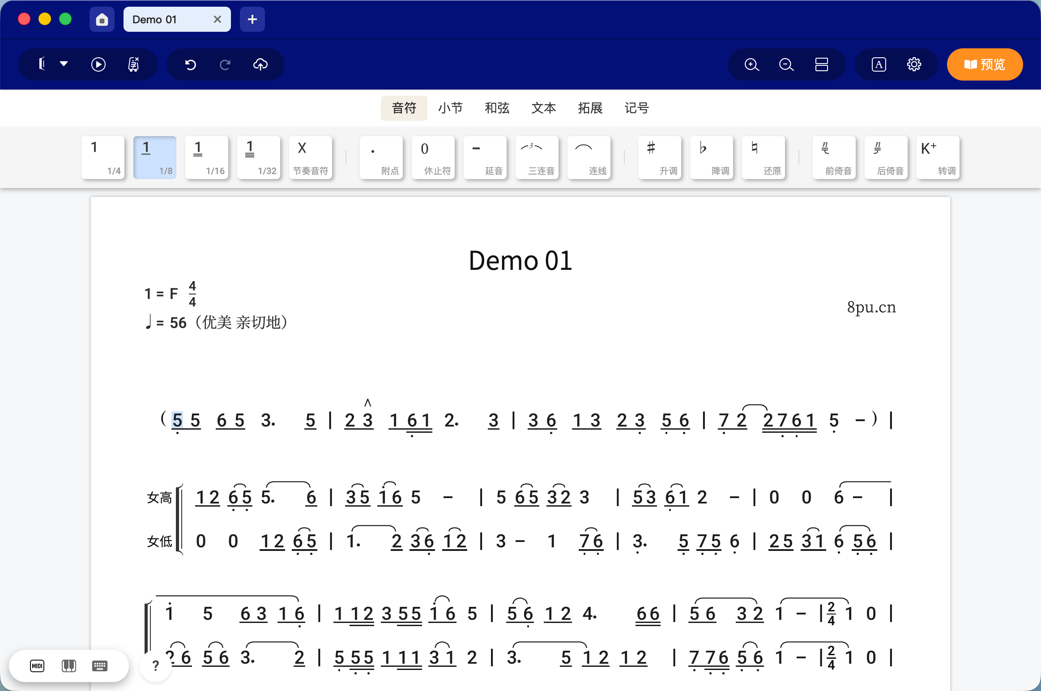Select the 1/4 quarter note duration

tap(103, 158)
